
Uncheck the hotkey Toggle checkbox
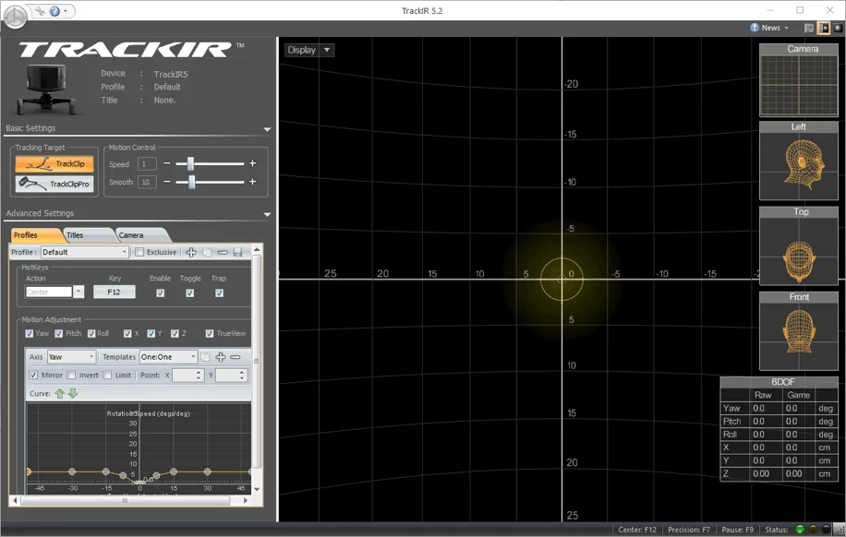pyautogui.click(x=190, y=292)
